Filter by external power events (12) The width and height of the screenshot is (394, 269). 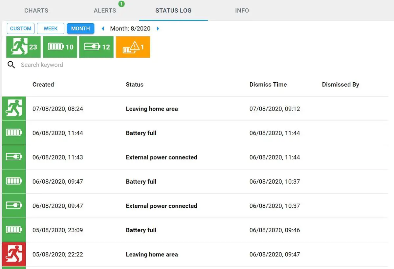click(97, 47)
